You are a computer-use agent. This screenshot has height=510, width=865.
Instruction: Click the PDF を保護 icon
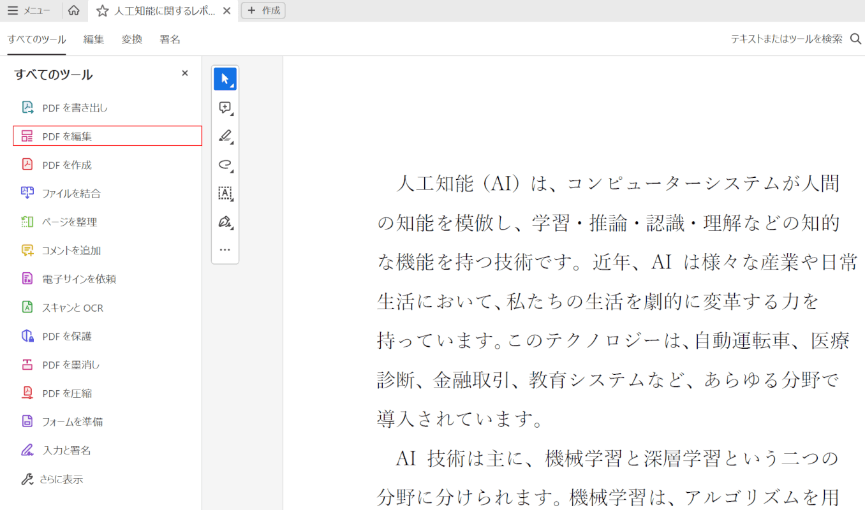(x=27, y=336)
